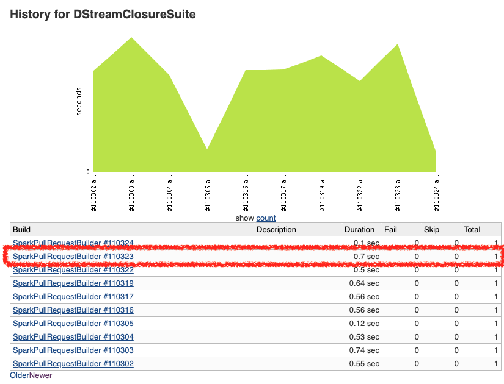The width and height of the screenshot is (504, 384).
Task: Click the 0.53 sec duration cell
Action: tap(364, 337)
